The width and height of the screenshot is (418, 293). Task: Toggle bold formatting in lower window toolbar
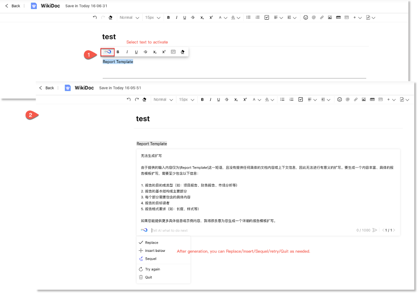pyautogui.click(x=202, y=99)
